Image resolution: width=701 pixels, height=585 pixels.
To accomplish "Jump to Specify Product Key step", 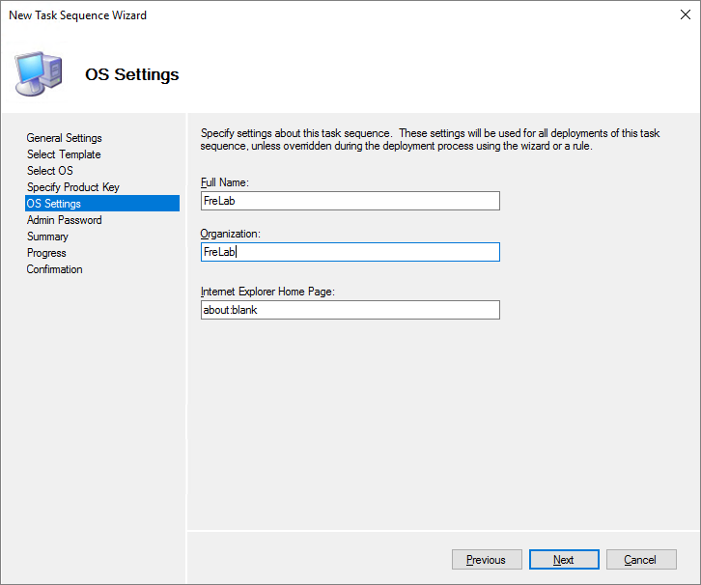I will coord(73,187).
